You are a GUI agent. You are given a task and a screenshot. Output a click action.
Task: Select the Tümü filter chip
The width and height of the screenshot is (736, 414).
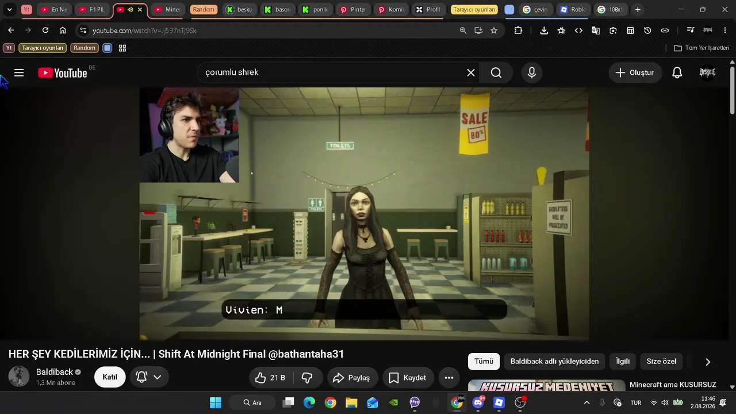(x=484, y=361)
